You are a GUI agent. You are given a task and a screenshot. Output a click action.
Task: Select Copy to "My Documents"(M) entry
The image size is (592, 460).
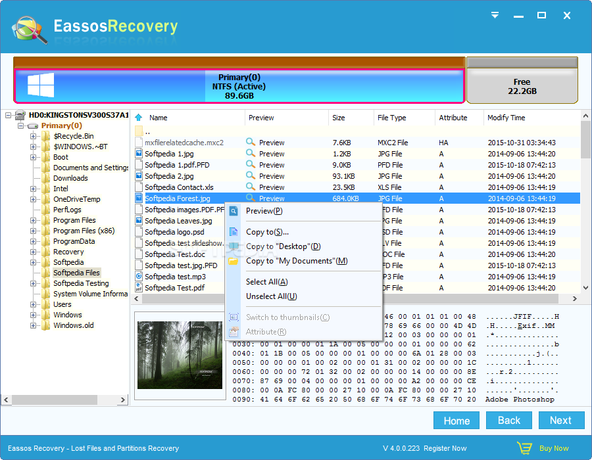(x=303, y=261)
